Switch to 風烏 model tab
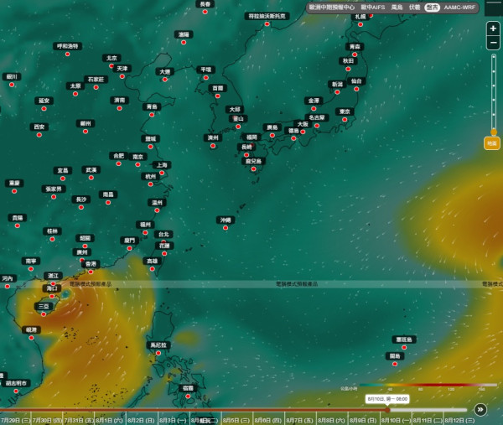Screen dimensions: 503x425 [x=397, y=8]
